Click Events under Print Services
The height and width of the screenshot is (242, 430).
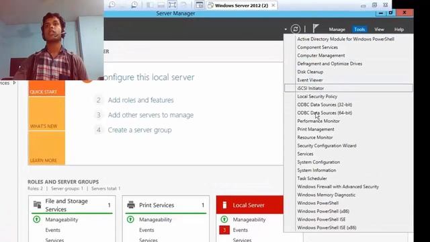pyautogui.click(x=146, y=230)
